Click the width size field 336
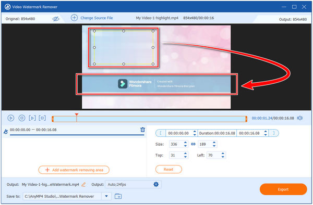 176,144
